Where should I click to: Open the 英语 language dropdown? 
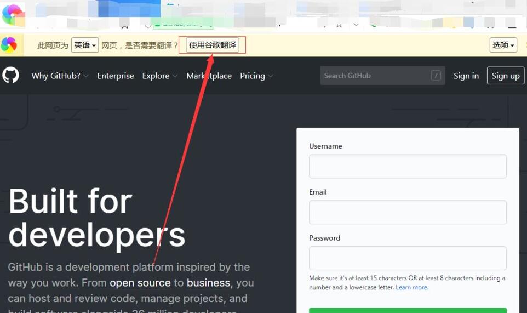coord(85,45)
